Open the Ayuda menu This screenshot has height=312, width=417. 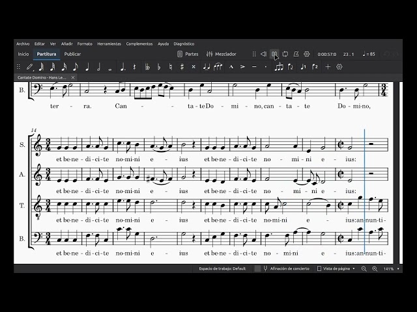coord(164,44)
